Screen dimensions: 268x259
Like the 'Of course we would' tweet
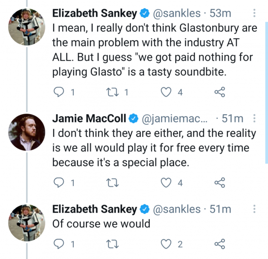click(x=166, y=244)
